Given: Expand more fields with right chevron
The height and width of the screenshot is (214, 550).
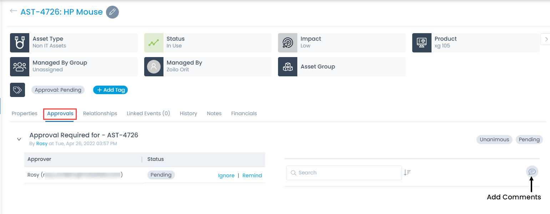Looking at the screenshot, I should pos(545,39).
